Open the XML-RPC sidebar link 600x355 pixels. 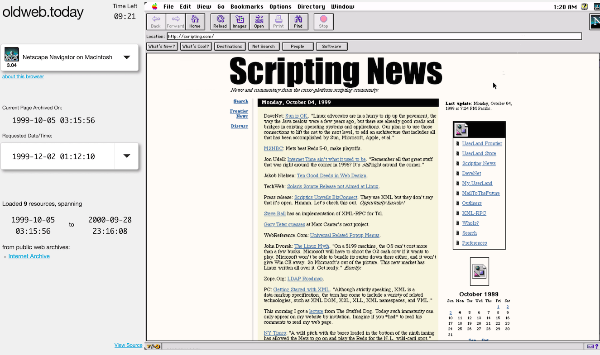[x=474, y=213]
